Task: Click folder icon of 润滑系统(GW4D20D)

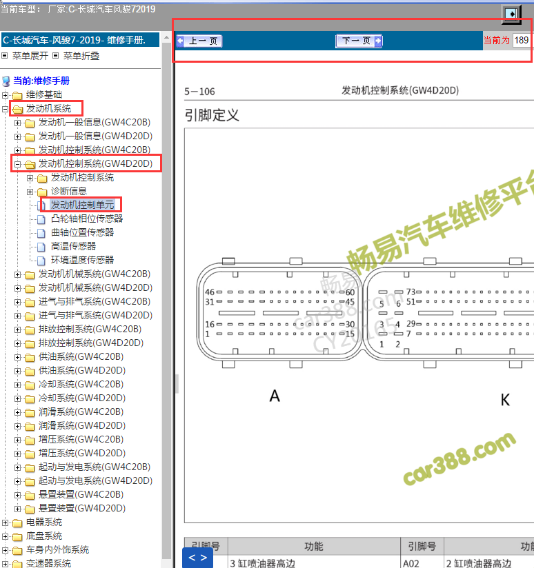Action: point(30,427)
